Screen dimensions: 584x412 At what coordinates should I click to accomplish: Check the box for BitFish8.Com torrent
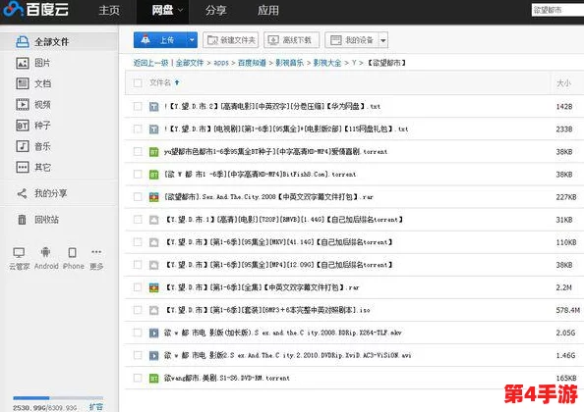(x=138, y=175)
